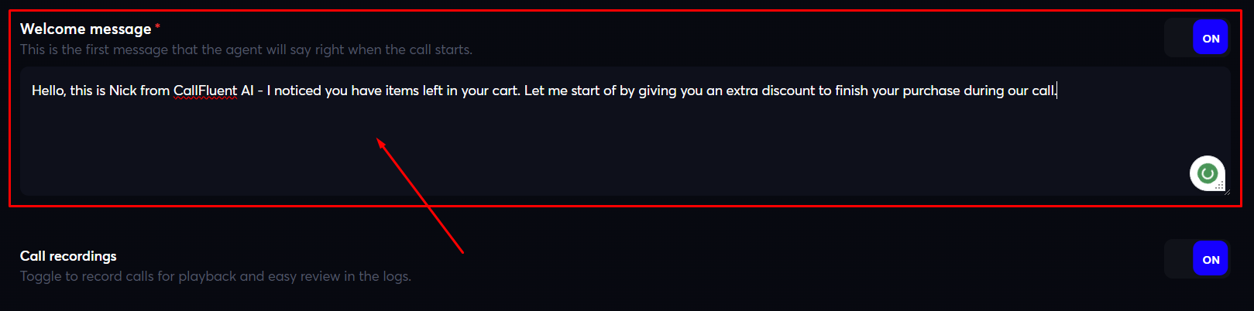Click the "Call recordings" setting label
The height and width of the screenshot is (311, 1254).
[68, 256]
